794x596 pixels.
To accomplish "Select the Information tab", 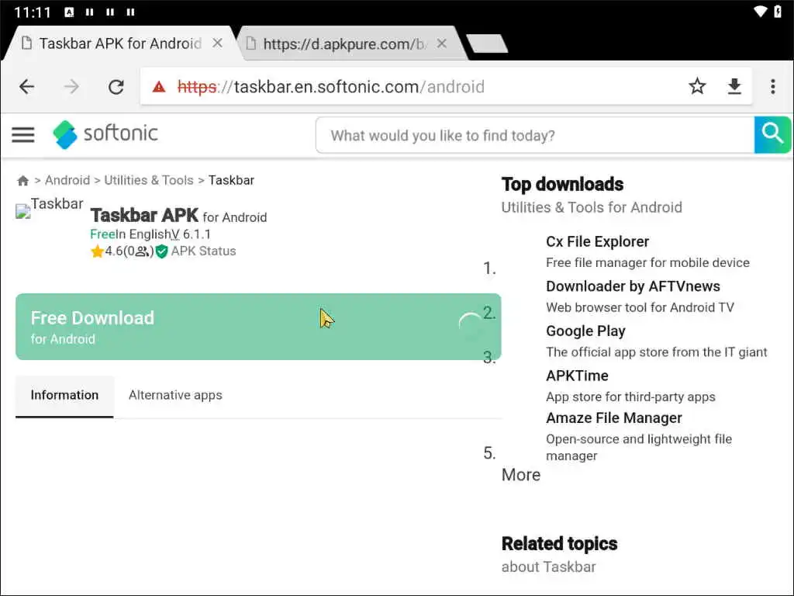I will click(65, 395).
